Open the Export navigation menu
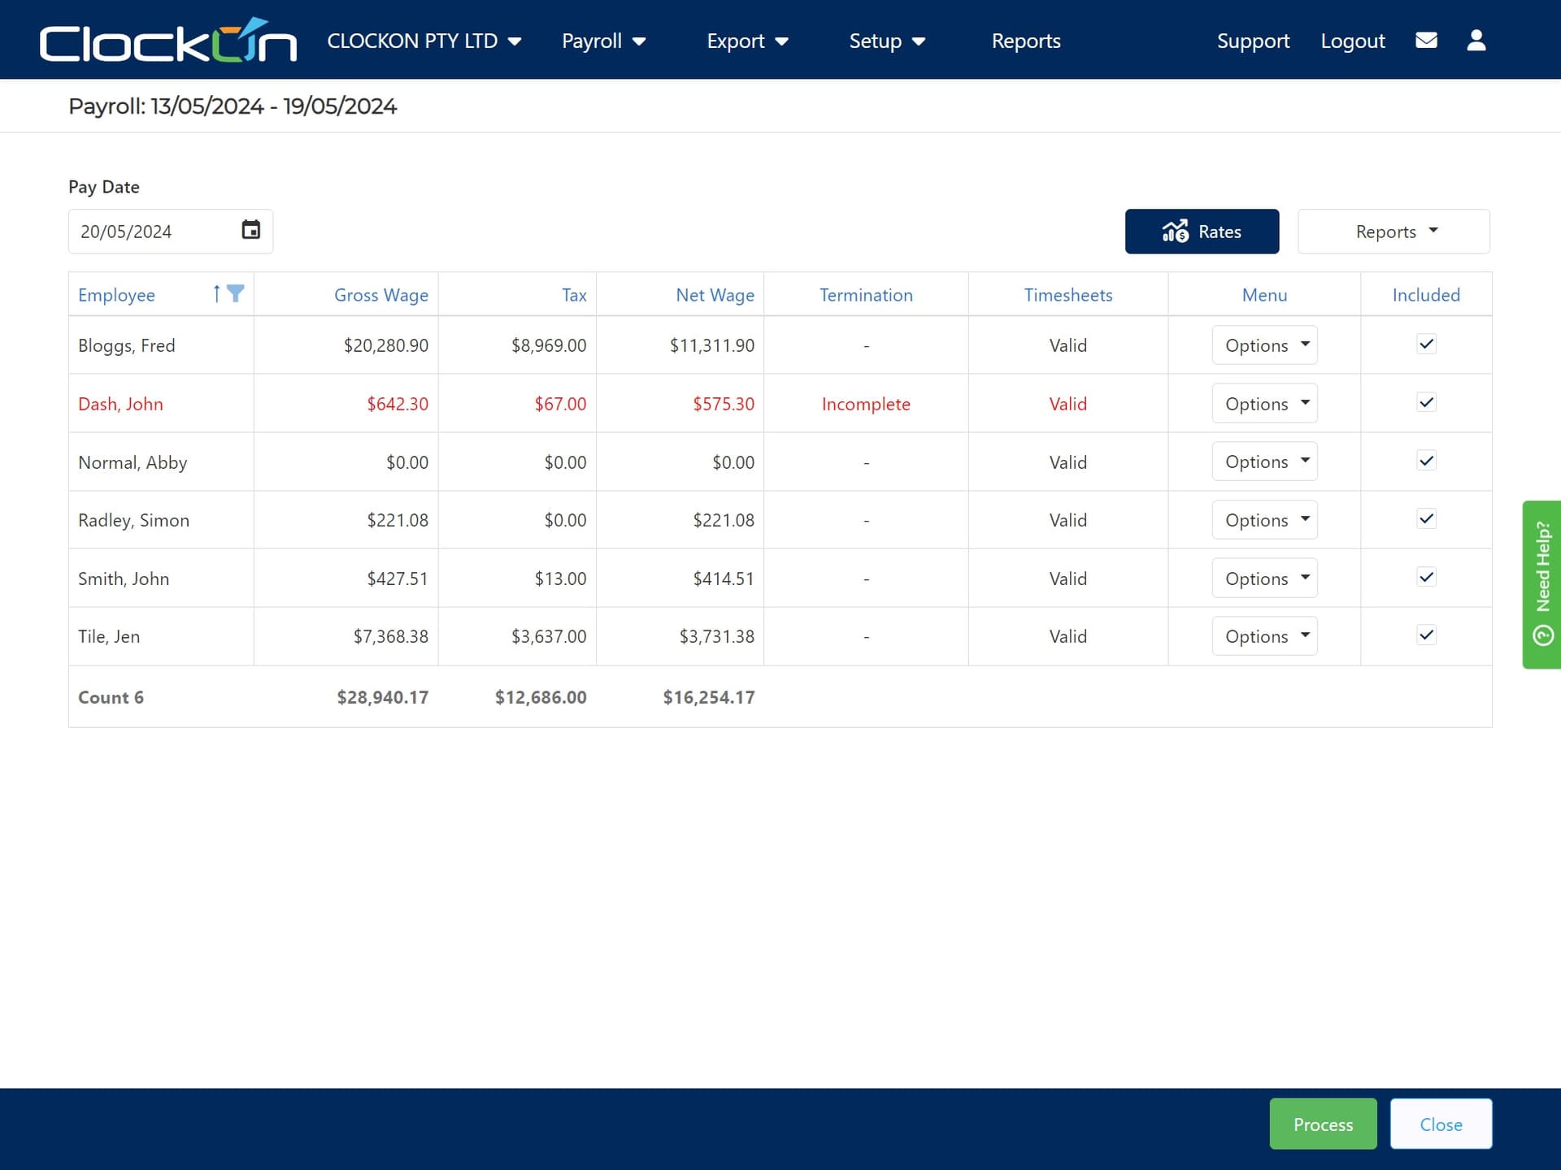 [747, 41]
